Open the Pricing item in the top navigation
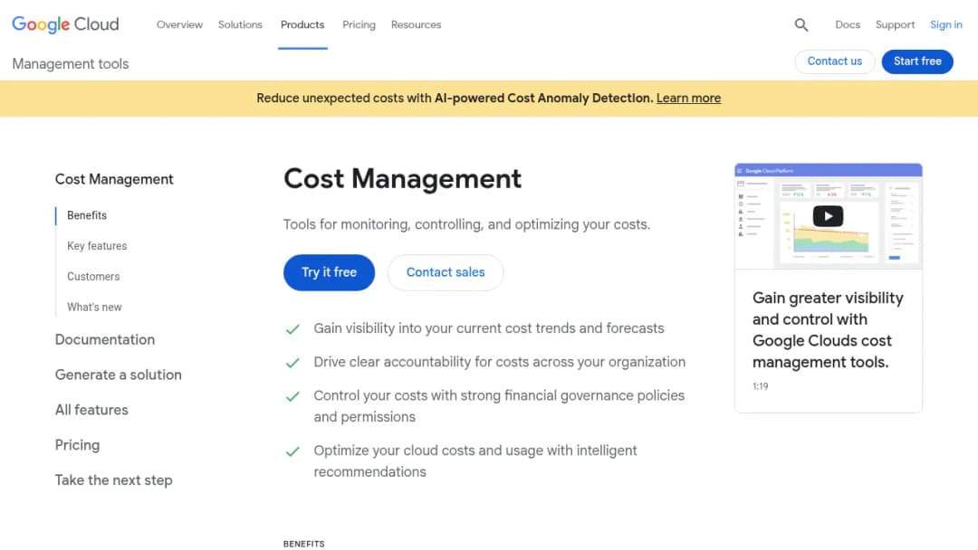978x550 pixels. coord(359,25)
